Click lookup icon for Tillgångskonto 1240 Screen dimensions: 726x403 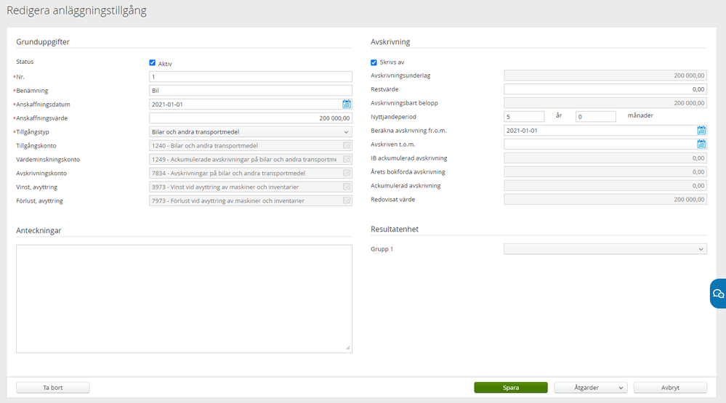tap(347, 146)
